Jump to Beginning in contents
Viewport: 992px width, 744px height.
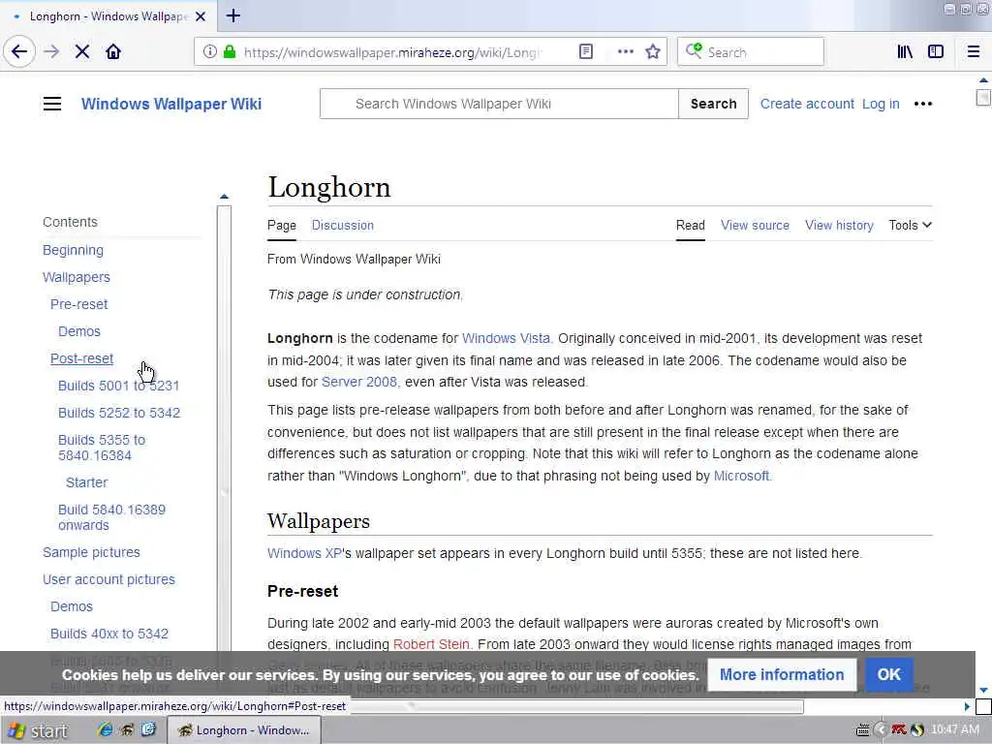[x=73, y=250]
